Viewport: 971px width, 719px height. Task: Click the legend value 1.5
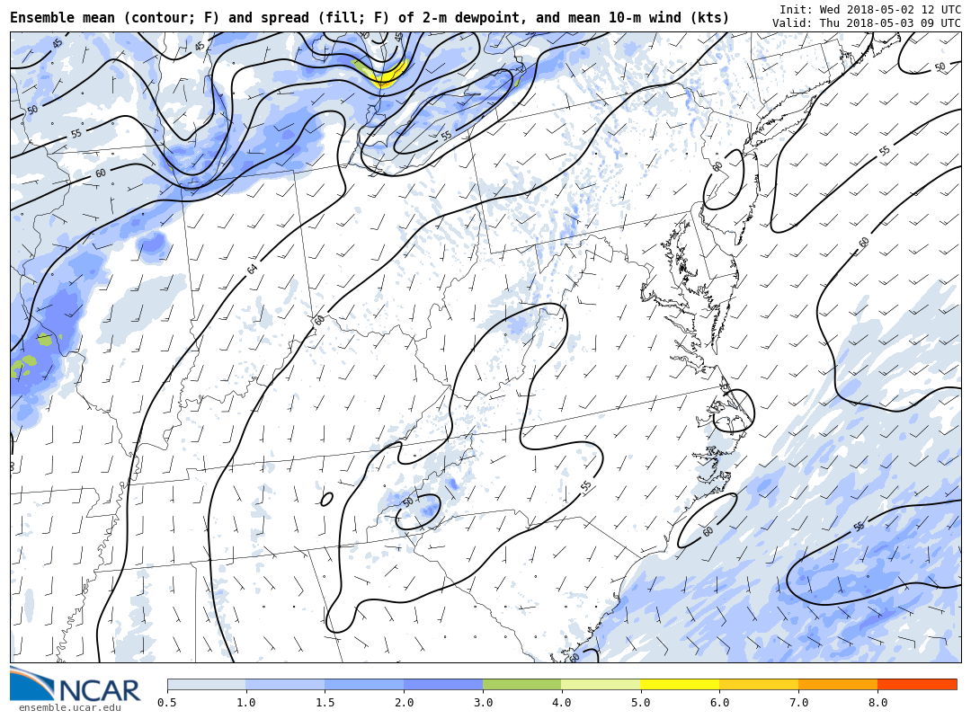(325, 703)
